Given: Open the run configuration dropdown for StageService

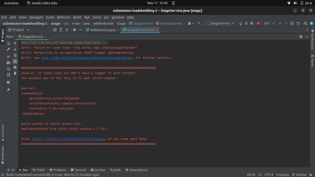Looking at the screenshot, I should click(220, 23).
